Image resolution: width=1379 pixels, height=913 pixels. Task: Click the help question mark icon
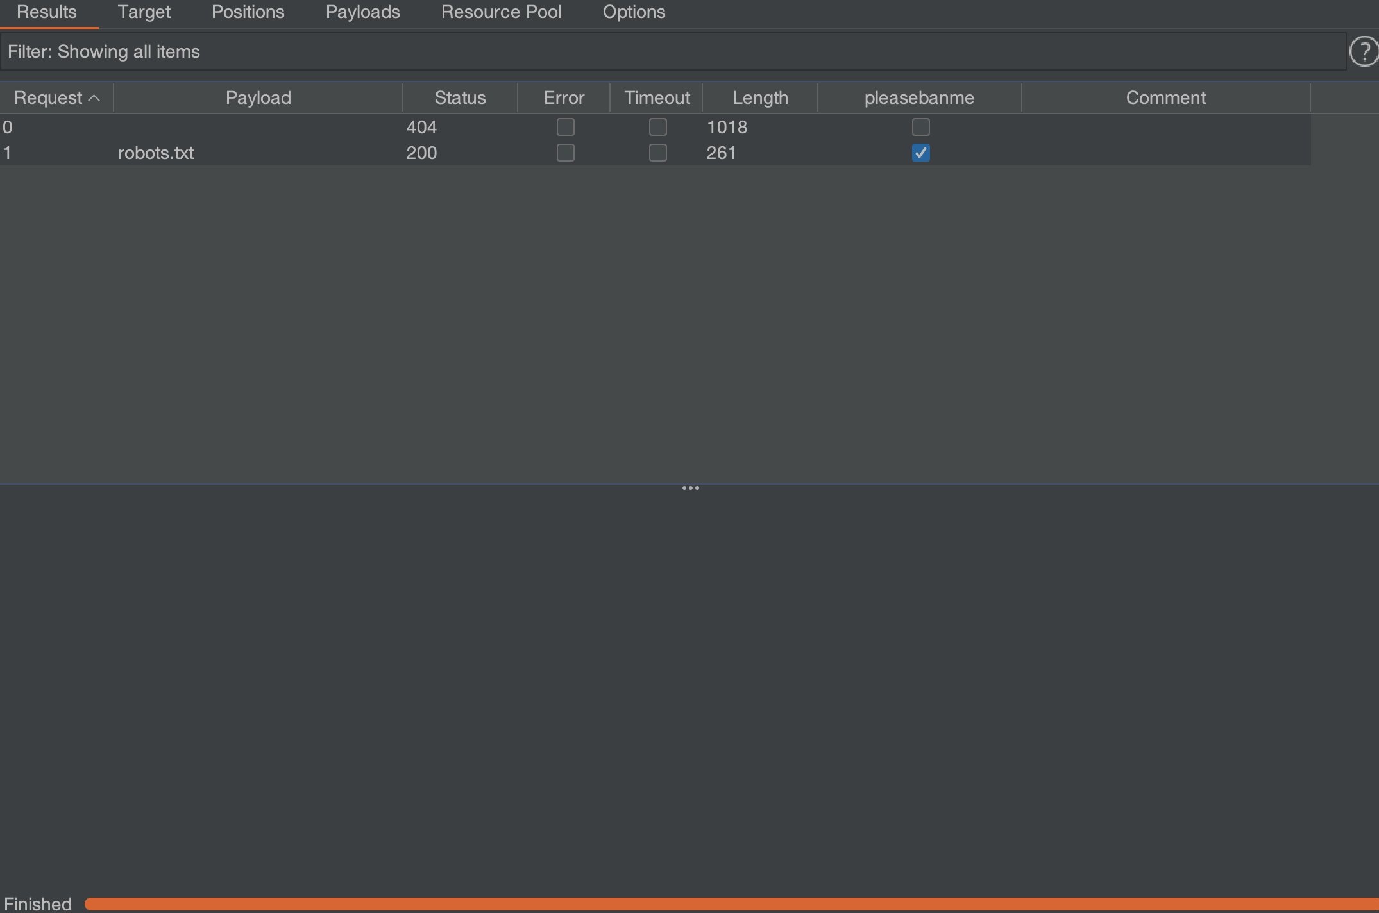tap(1364, 52)
